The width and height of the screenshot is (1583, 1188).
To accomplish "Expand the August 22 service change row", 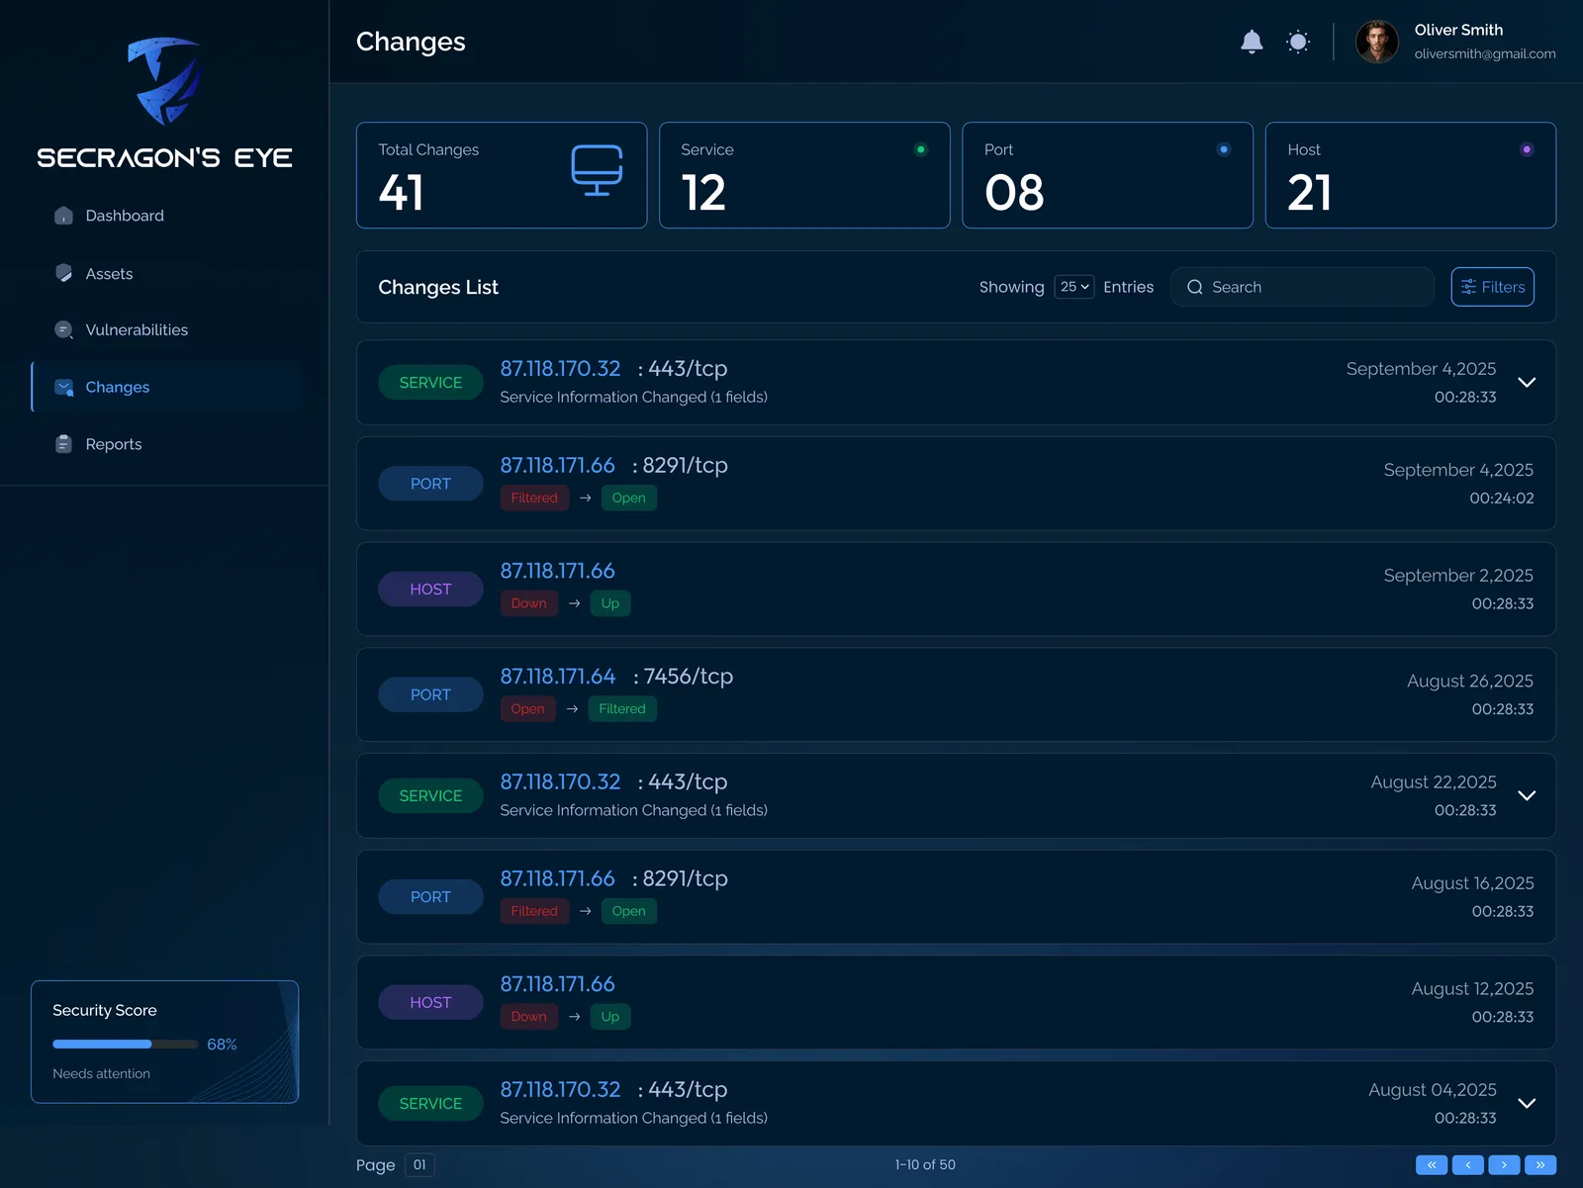I will pos(1527,796).
